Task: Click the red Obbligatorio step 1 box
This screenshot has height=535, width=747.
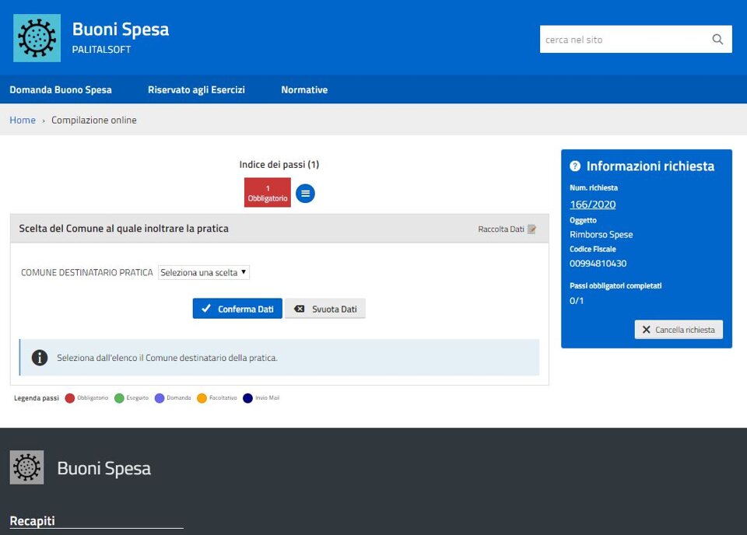Action: click(x=267, y=193)
